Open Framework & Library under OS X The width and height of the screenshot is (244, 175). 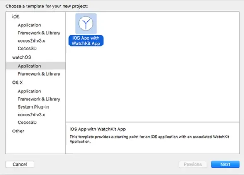pyautogui.click(x=39, y=99)
